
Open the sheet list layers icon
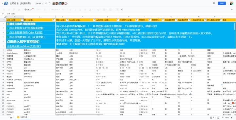pos(11,117)
